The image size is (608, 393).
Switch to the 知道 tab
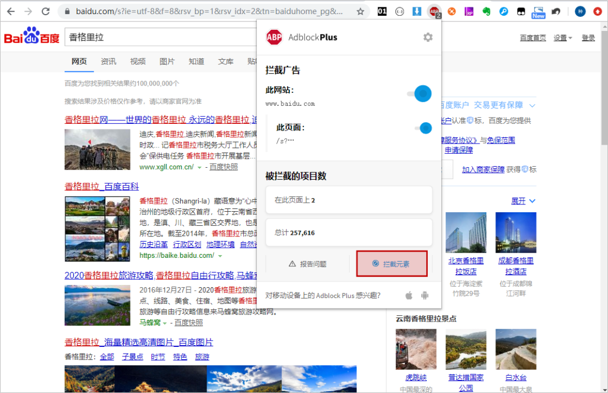pyautogui.click(x=196, y=61)
